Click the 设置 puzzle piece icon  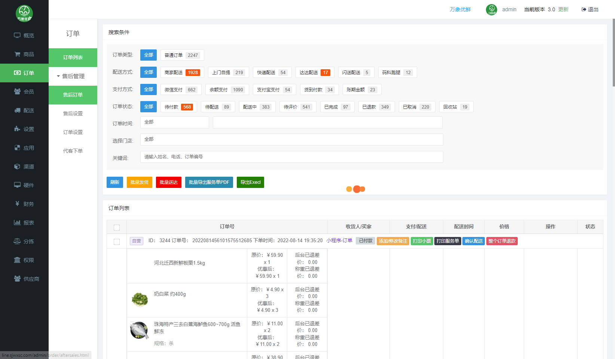tap(17, 129)
